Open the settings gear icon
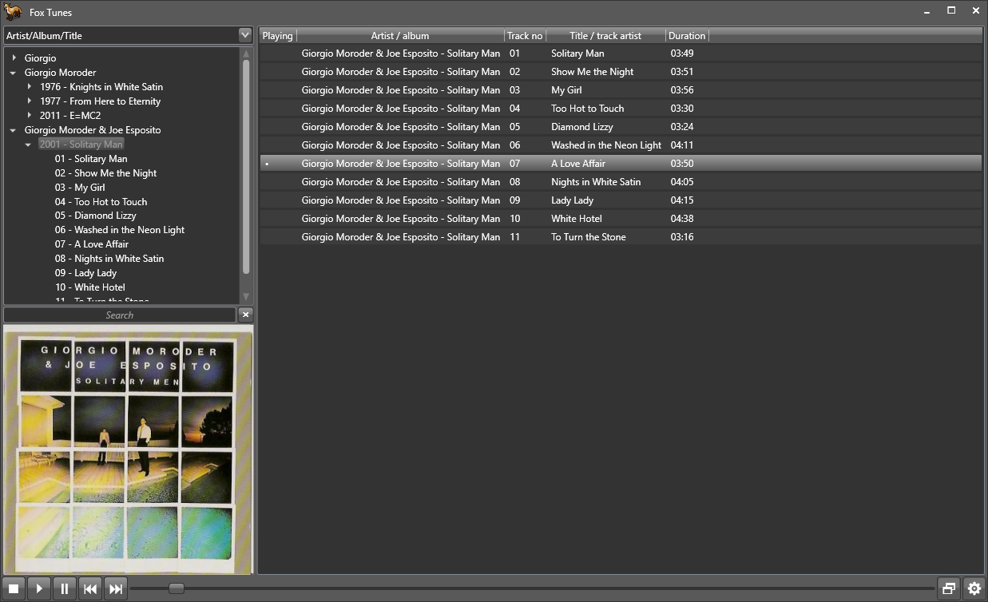The image size is (988, 602). click(x=974, y=589)
